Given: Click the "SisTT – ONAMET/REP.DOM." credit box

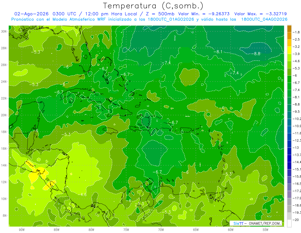Looking at the screenshot, I should tap(256, 223).
